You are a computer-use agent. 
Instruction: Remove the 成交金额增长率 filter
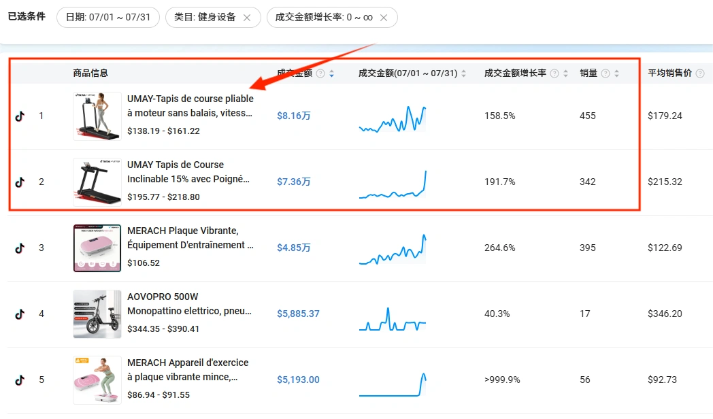[383, 18]
